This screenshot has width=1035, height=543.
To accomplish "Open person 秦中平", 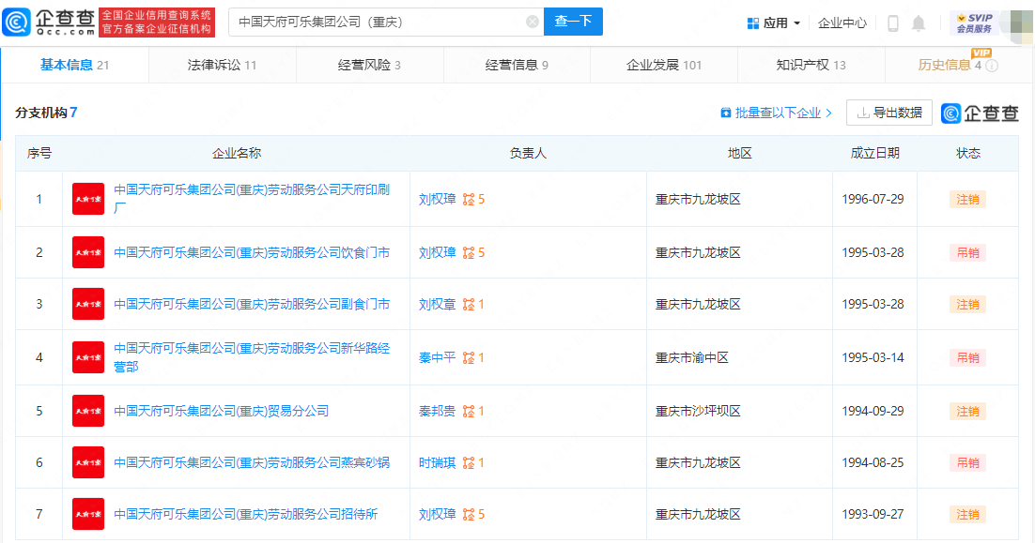I will (437, 357).
